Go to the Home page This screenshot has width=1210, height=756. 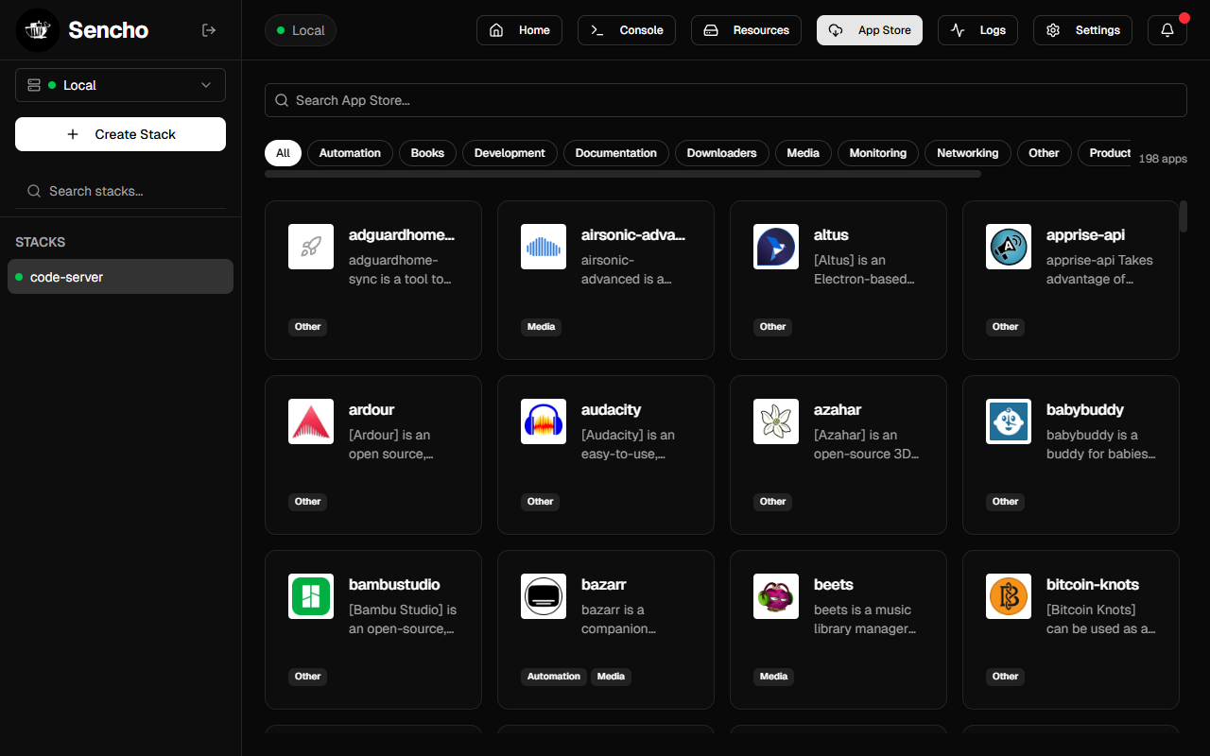[x=519, y=30]
